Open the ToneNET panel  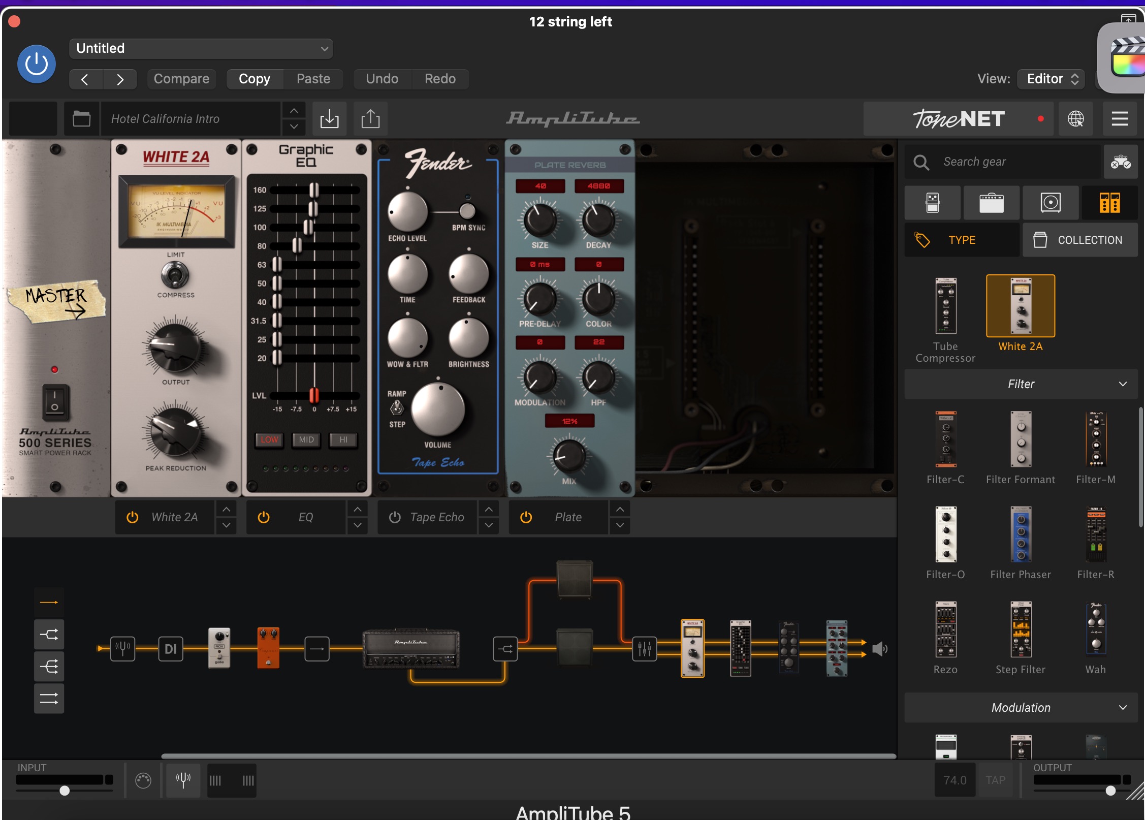tap(958, 119)
